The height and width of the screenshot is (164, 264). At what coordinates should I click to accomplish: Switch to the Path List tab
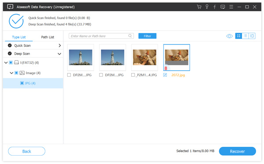coord(48,37)
